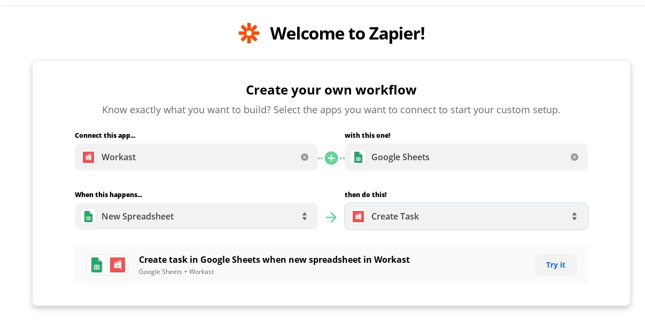Screen dimensions: 645x329
Task: Click Google Sheets icon in workflow summary row
Action: (x=97, y=265)
